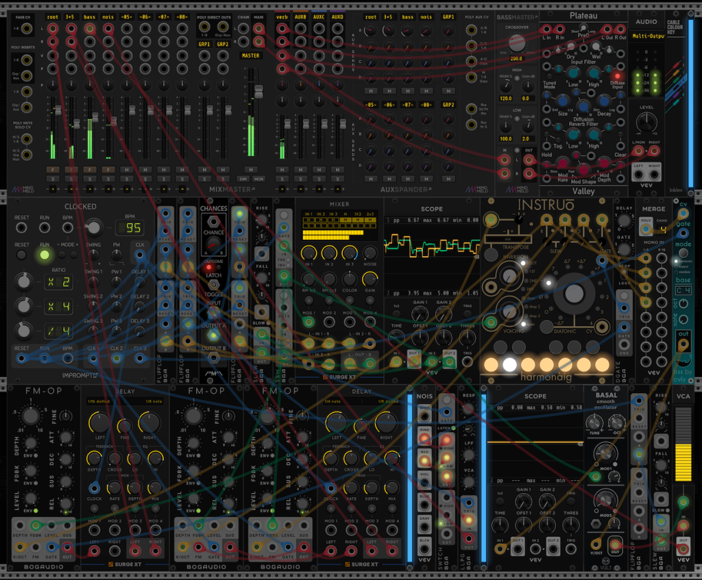Click the Audio module LEVEL knob
The width and height of the screenshot is (702, 580).
pyautogui.click(x=646, y=122)
